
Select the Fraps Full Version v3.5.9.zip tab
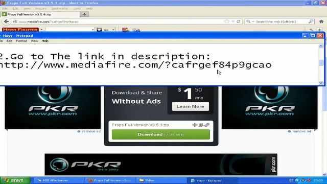point(40,14)
